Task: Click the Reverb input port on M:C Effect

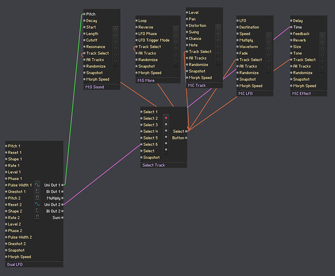Action: coord(291,40)
